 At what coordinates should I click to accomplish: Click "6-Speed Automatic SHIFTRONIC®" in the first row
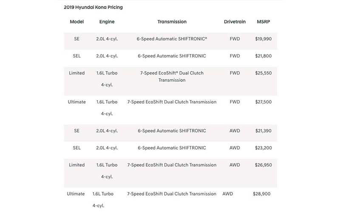[172, 39]
